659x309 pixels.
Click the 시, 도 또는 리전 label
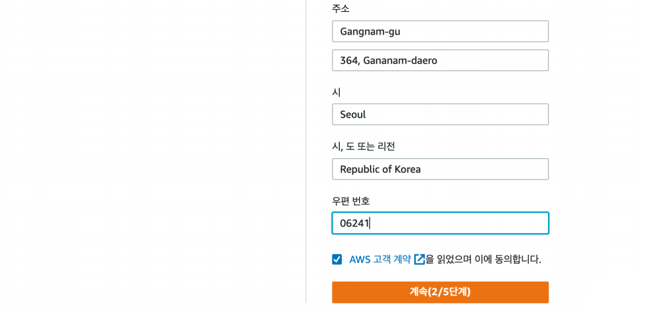[x=363, y=147]
